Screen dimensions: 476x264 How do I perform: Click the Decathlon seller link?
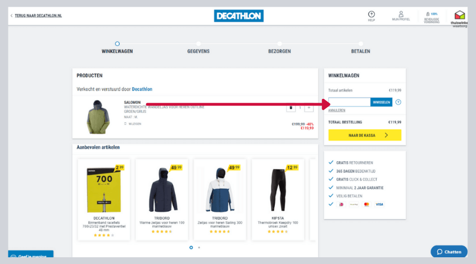click(x=142, y=89)
